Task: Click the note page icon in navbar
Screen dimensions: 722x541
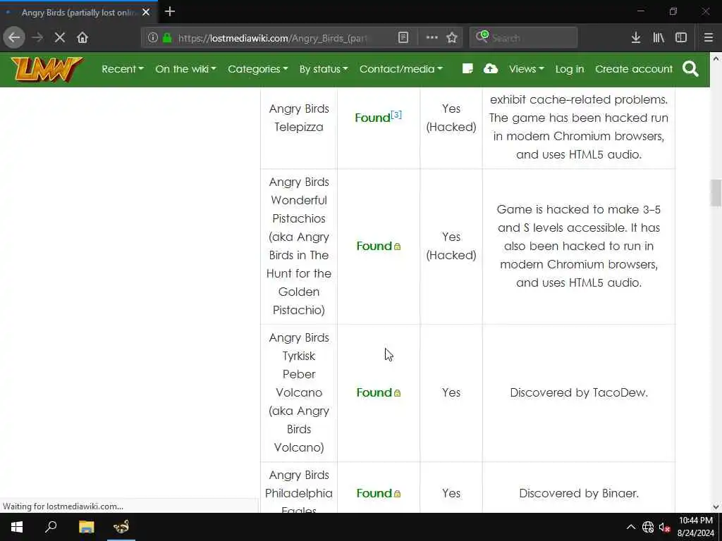Action: (467, 69)
